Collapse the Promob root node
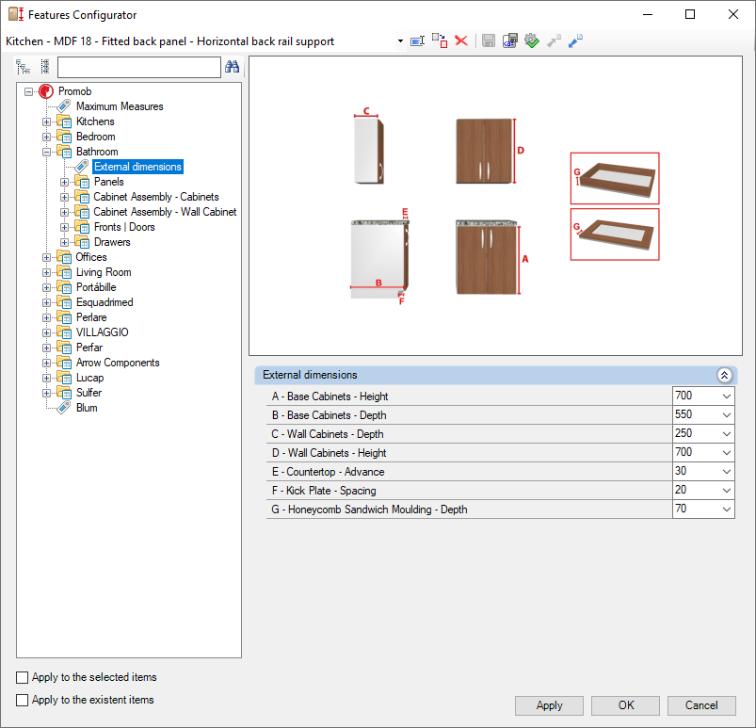The width and height of the screenshot is (756, 728). coord(29,91)
